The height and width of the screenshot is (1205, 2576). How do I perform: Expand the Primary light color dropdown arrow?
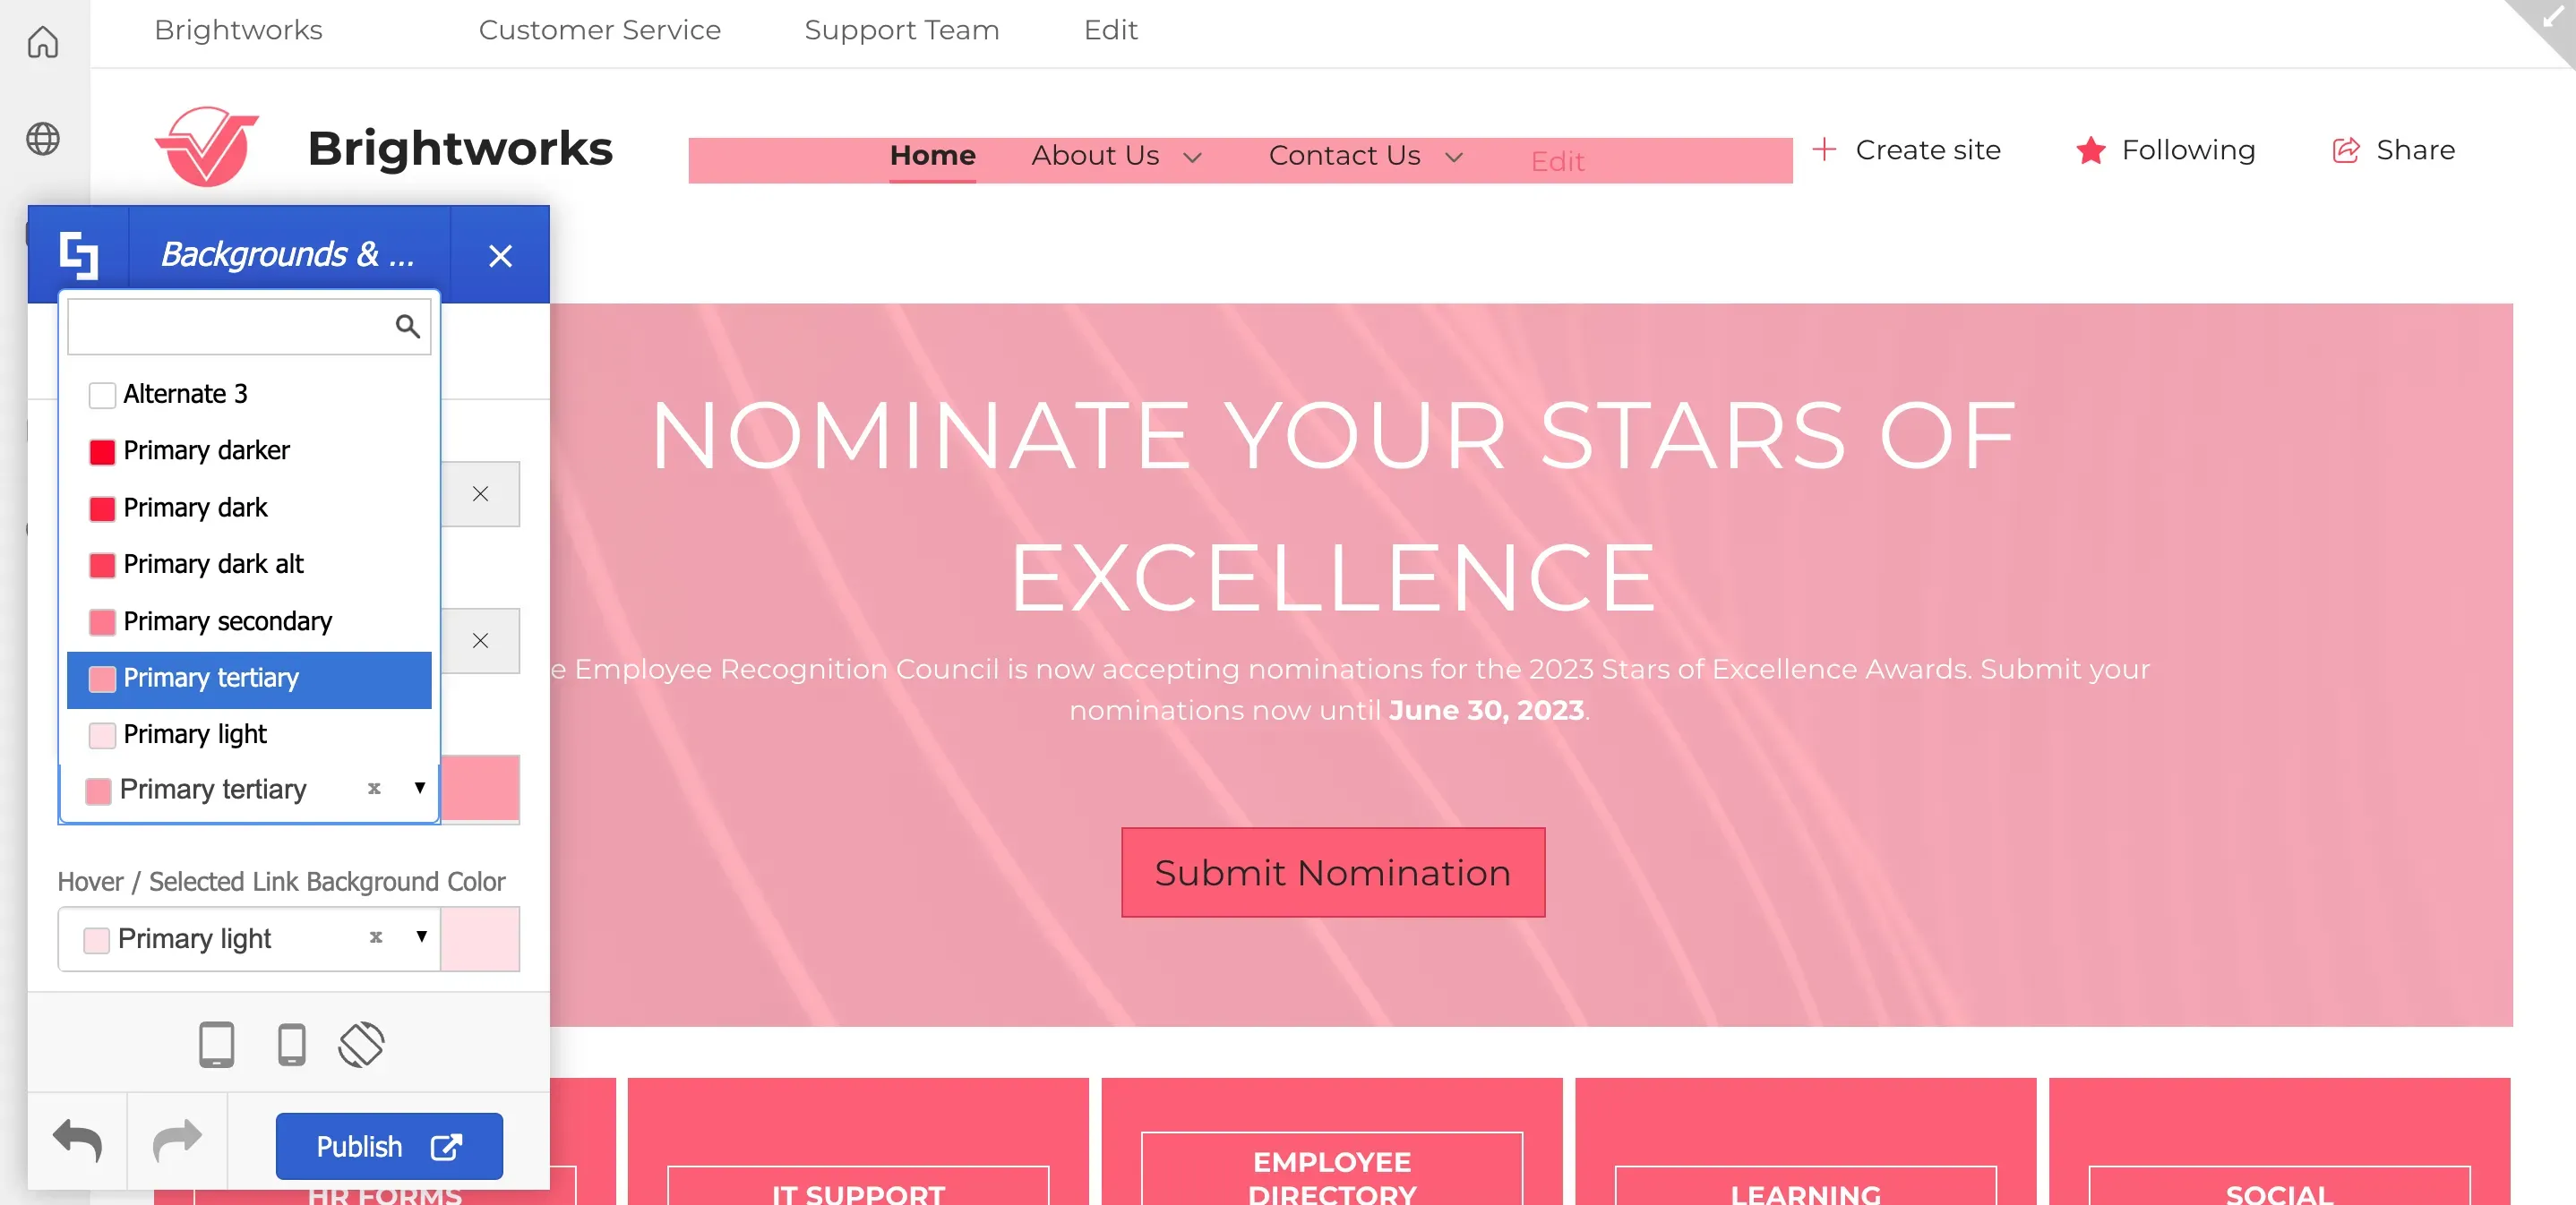click(421, 936)
